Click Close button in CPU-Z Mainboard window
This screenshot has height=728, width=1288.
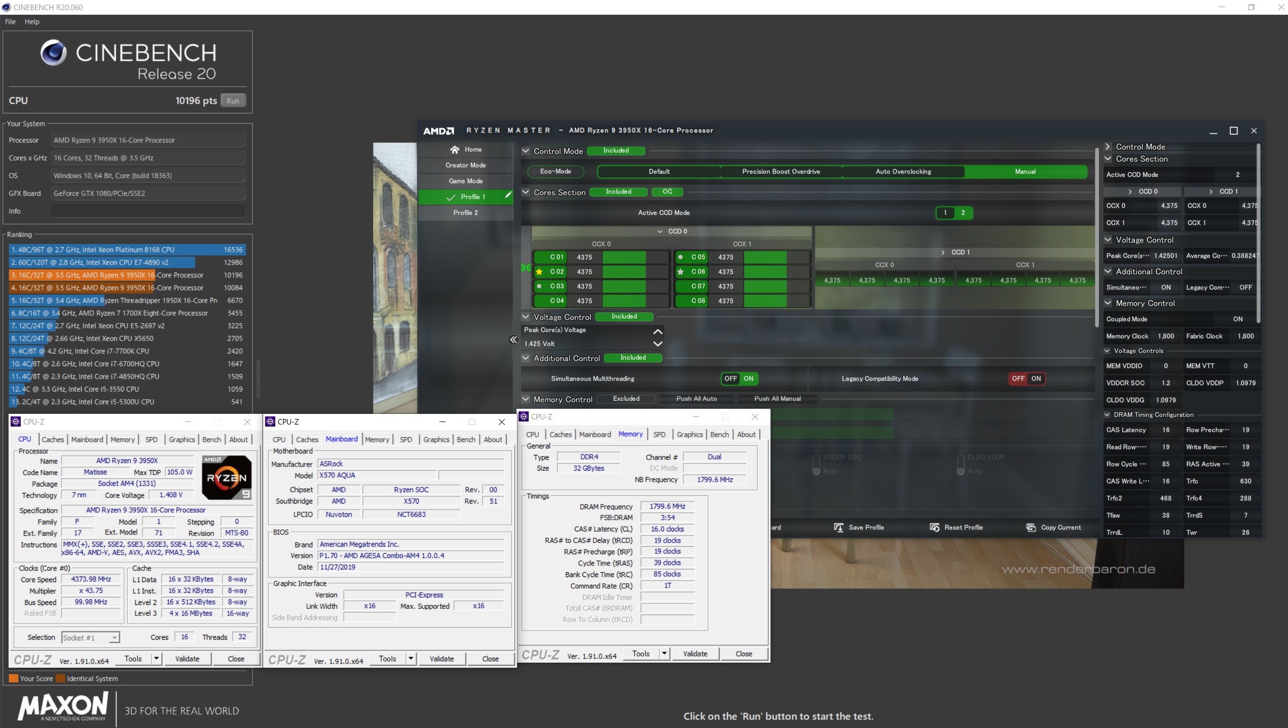(490, 659)
